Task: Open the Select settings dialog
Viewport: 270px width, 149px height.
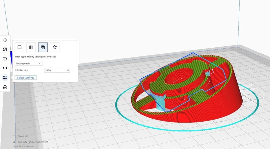Action: (26, 78)
